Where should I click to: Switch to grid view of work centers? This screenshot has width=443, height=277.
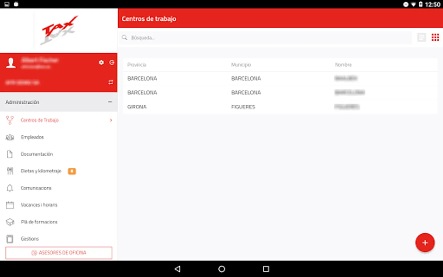(435, 37)
